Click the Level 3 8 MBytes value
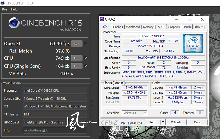The width and height of the screenshot is (220, 139). [x=178, y=102]
